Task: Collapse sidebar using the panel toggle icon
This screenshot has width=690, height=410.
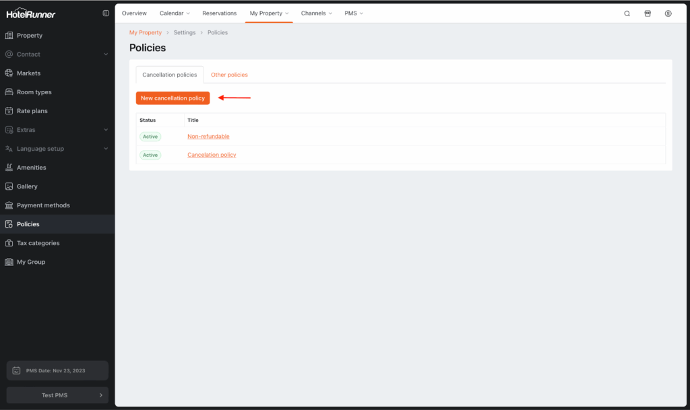Action: [x=106, y=13]
